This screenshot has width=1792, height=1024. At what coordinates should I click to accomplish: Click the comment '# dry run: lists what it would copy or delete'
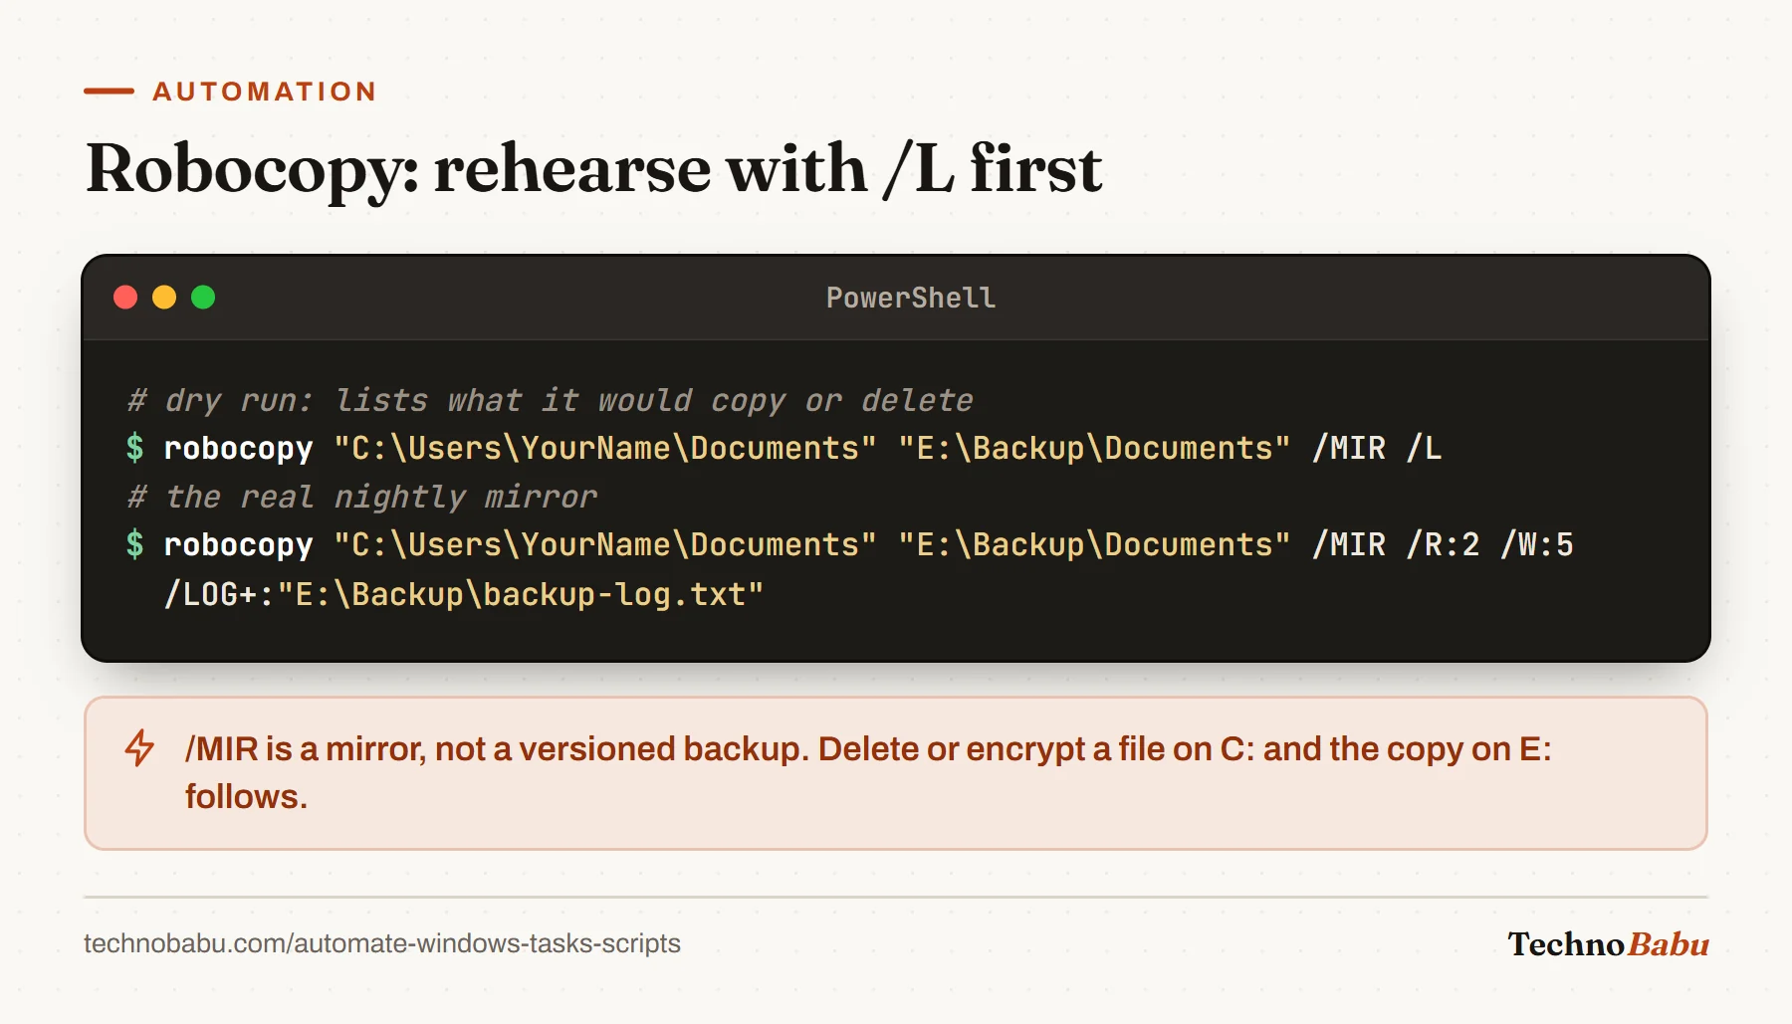[551, 400]
